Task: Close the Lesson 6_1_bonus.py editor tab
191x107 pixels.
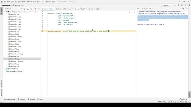Action: click(73, 9)
